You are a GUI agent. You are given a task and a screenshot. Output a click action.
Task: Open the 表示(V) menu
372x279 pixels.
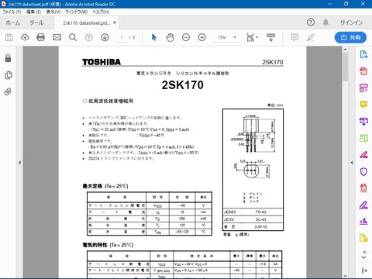pos(53,12)
